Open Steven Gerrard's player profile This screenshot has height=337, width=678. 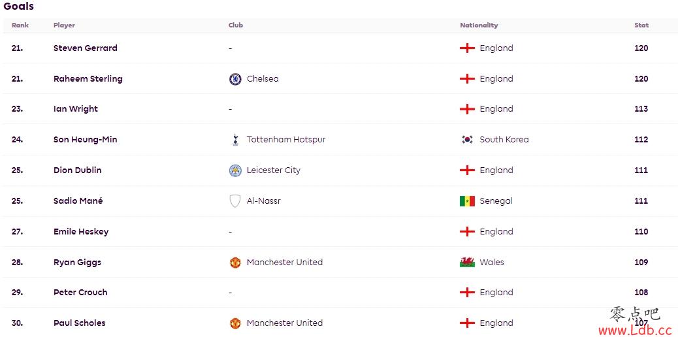click(85, 48)
